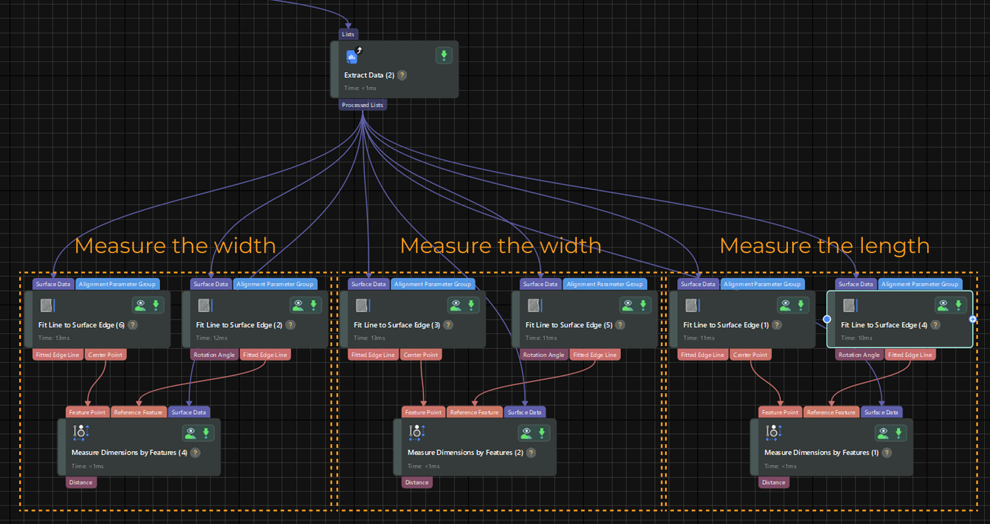This screenshot has width=990, height=524.
Task: Open help for Measure Dimensions by Features (2)
Action: pyautogui.click(x=531, y=453)
